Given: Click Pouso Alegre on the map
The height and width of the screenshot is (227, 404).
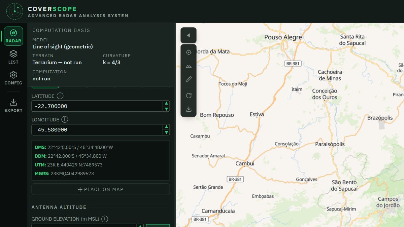Looking at the screenshot, I should 283,37.
